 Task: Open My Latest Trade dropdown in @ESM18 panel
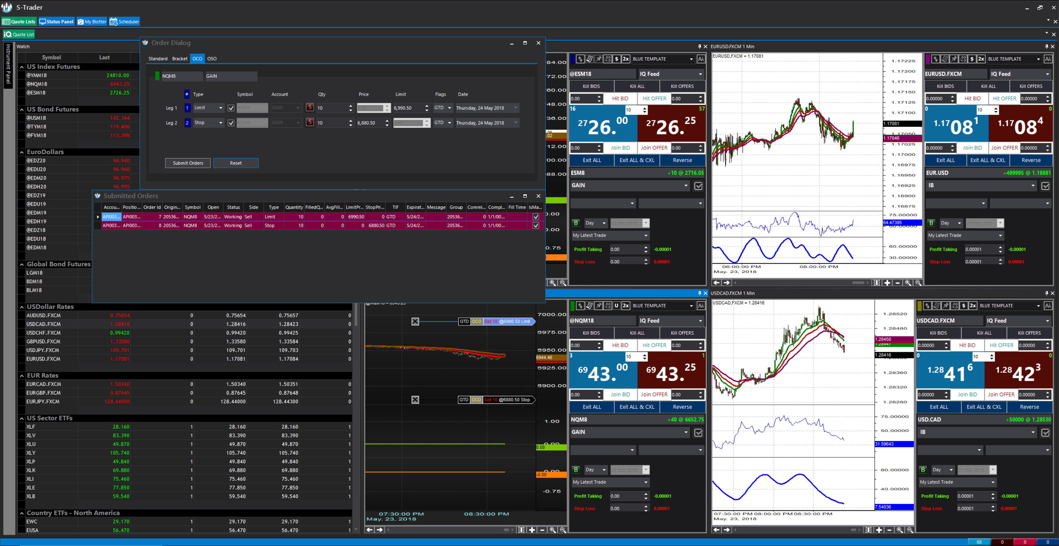(x=611, y=236)
